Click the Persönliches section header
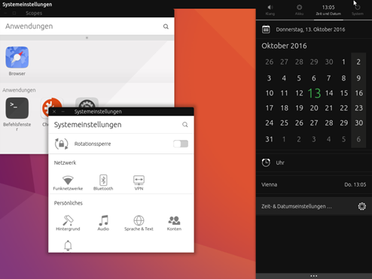 click(69, 203)
